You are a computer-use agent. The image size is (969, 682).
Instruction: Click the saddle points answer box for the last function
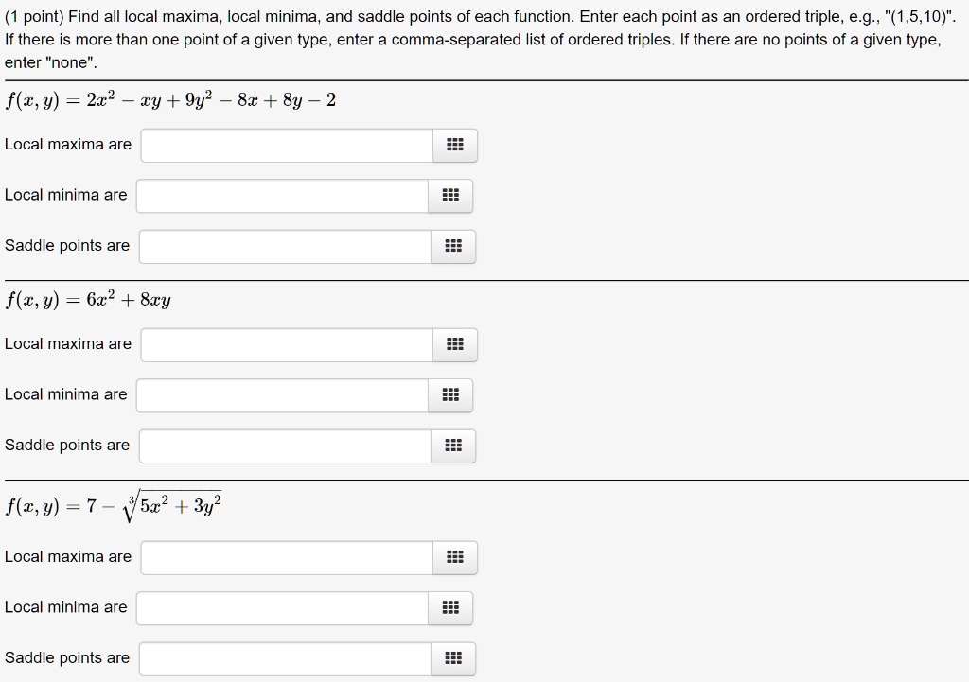pos(285,658)
